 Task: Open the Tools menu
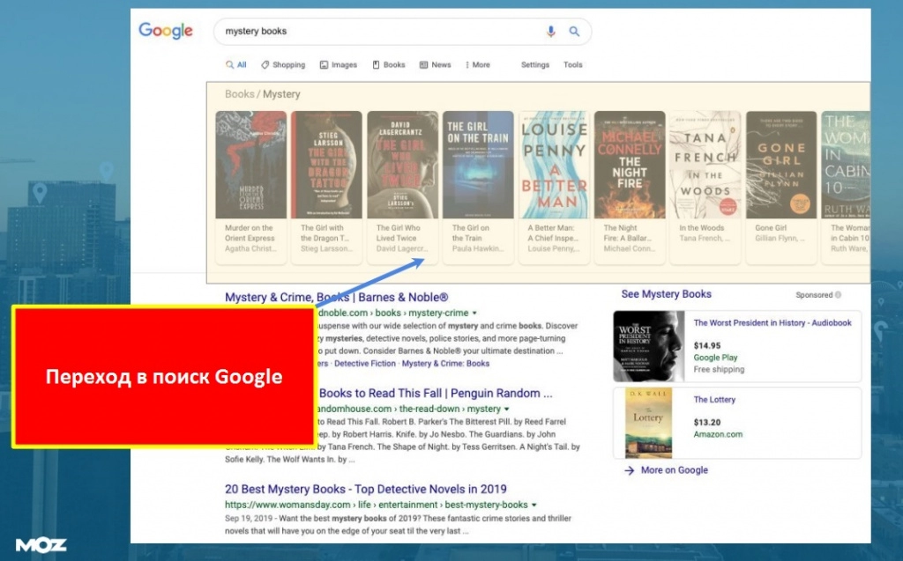coord(572,65)
